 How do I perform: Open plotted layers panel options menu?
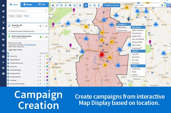47,20
